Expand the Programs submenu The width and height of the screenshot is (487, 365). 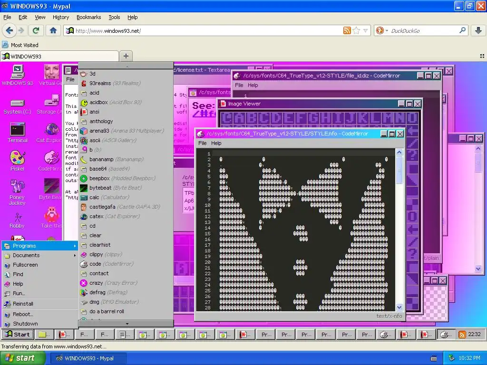pos(40,246)
